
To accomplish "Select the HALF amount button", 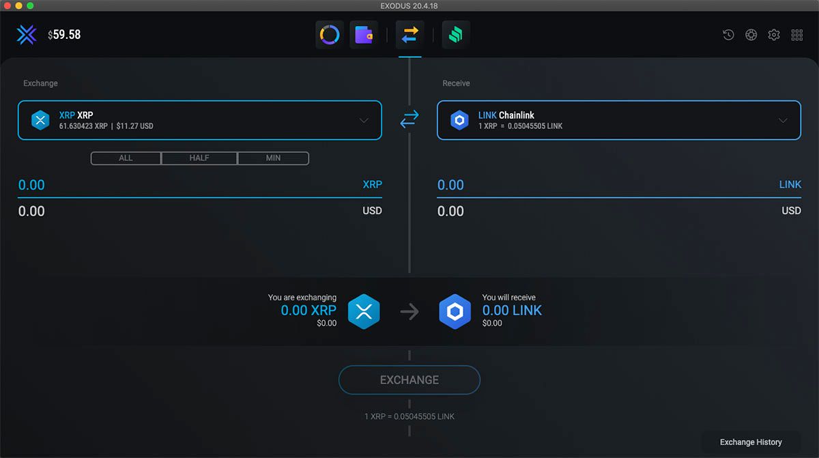I will (x=199, y=158).
